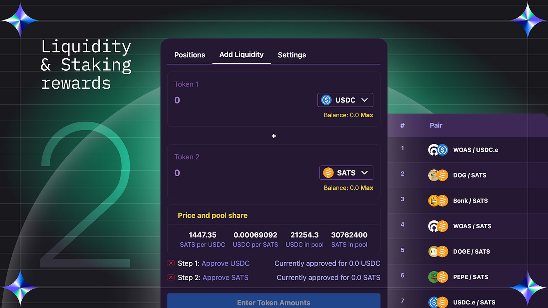The width and height of the screenshot is (548, 308).
Task: Open the Settings tab
Action: click(292, 55)
